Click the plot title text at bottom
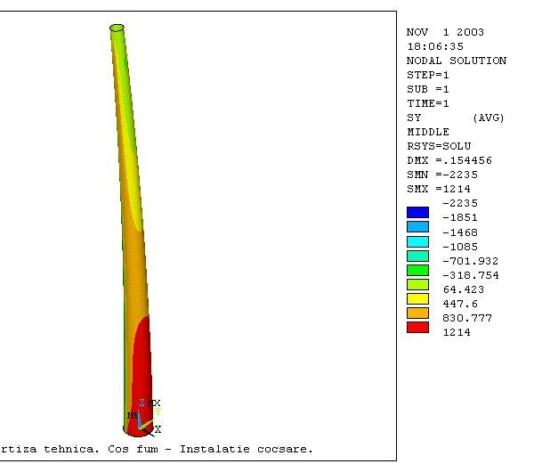 coord(157,449)
